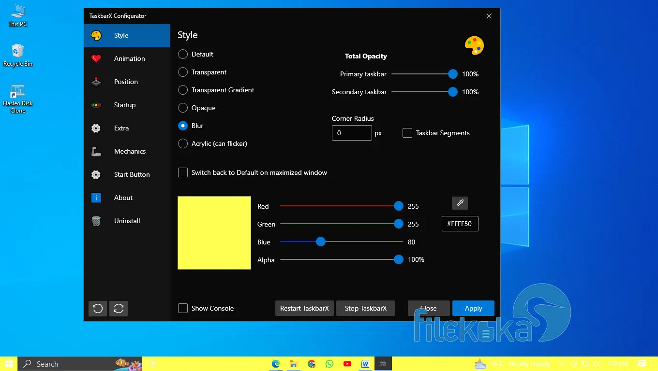Viewport: 658px width, 371px height.
Task: Select the This PC desktop icon
Action: click(x=18, y=16)
